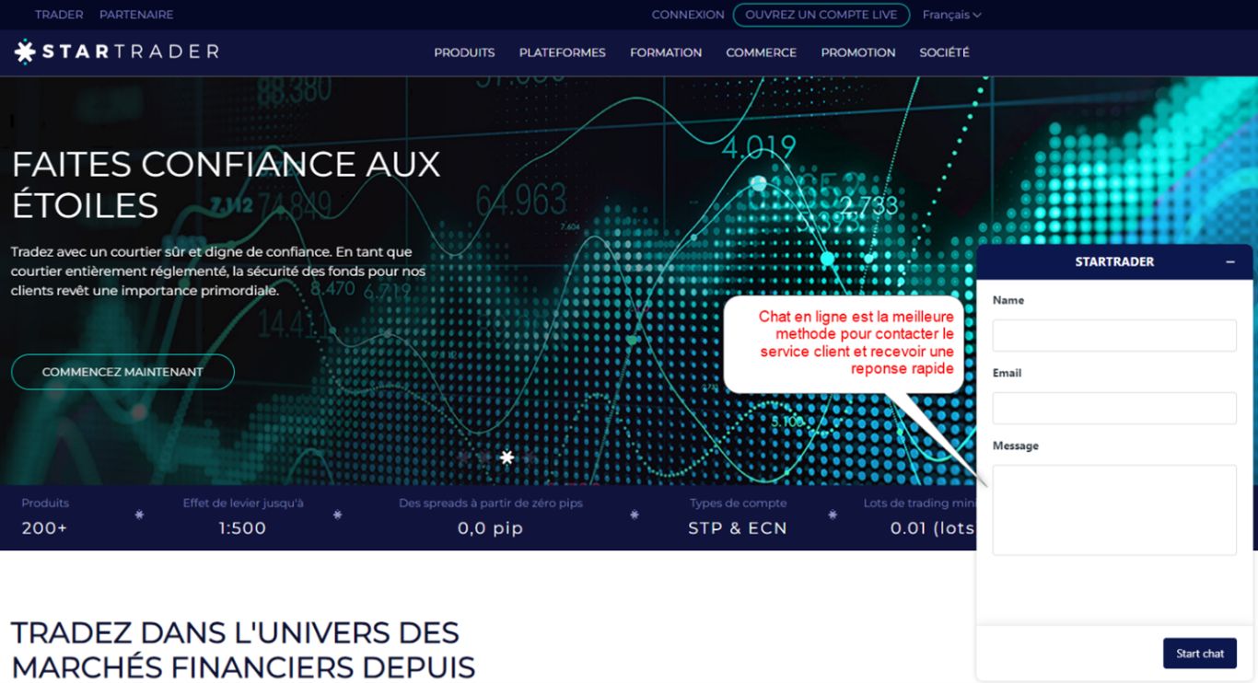Select the active star slide indicator
The height and width of the screenshot is (683, 1258).
[507, 457]
